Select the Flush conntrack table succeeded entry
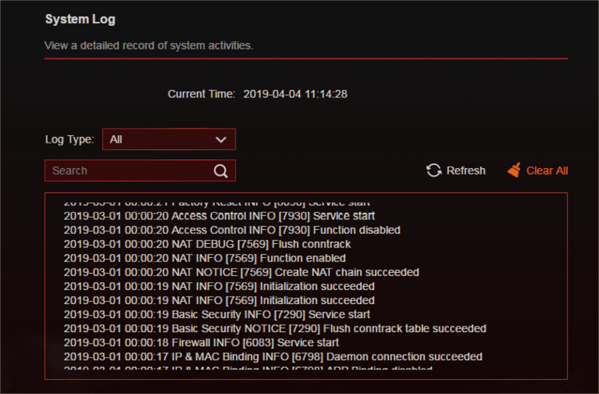599x394 pixels. point(274,329)
